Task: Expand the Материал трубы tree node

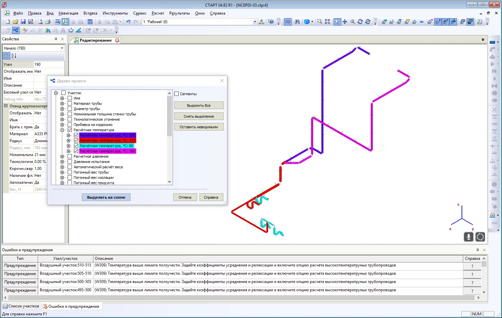Action: click(62, 103)
